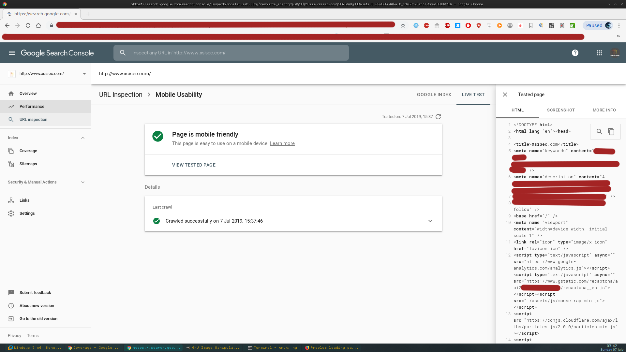
Task: Open the Google apps grid
Action: point(599,53)
